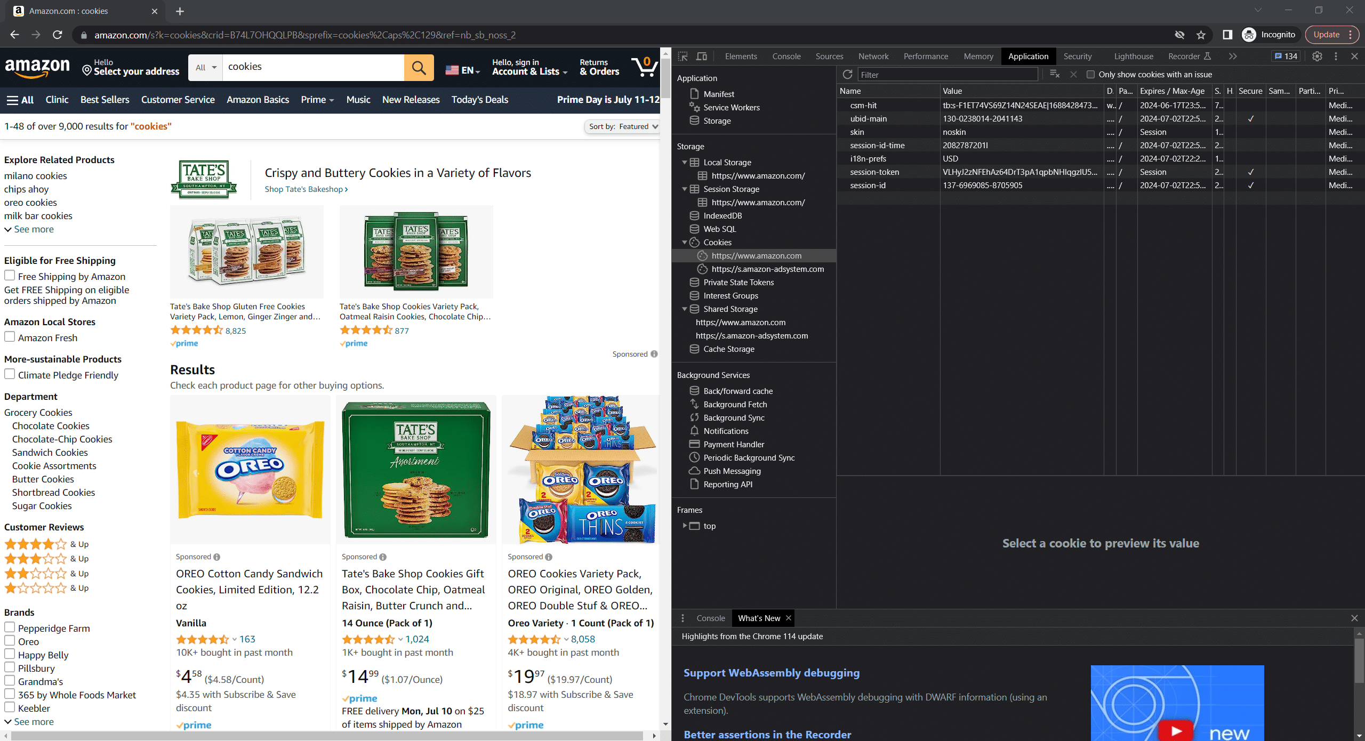Go back with the browser back arrow

click(14, 35)
